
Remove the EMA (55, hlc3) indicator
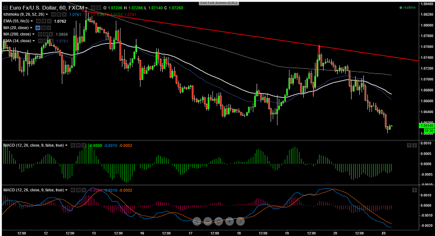(x=49, y=21)
